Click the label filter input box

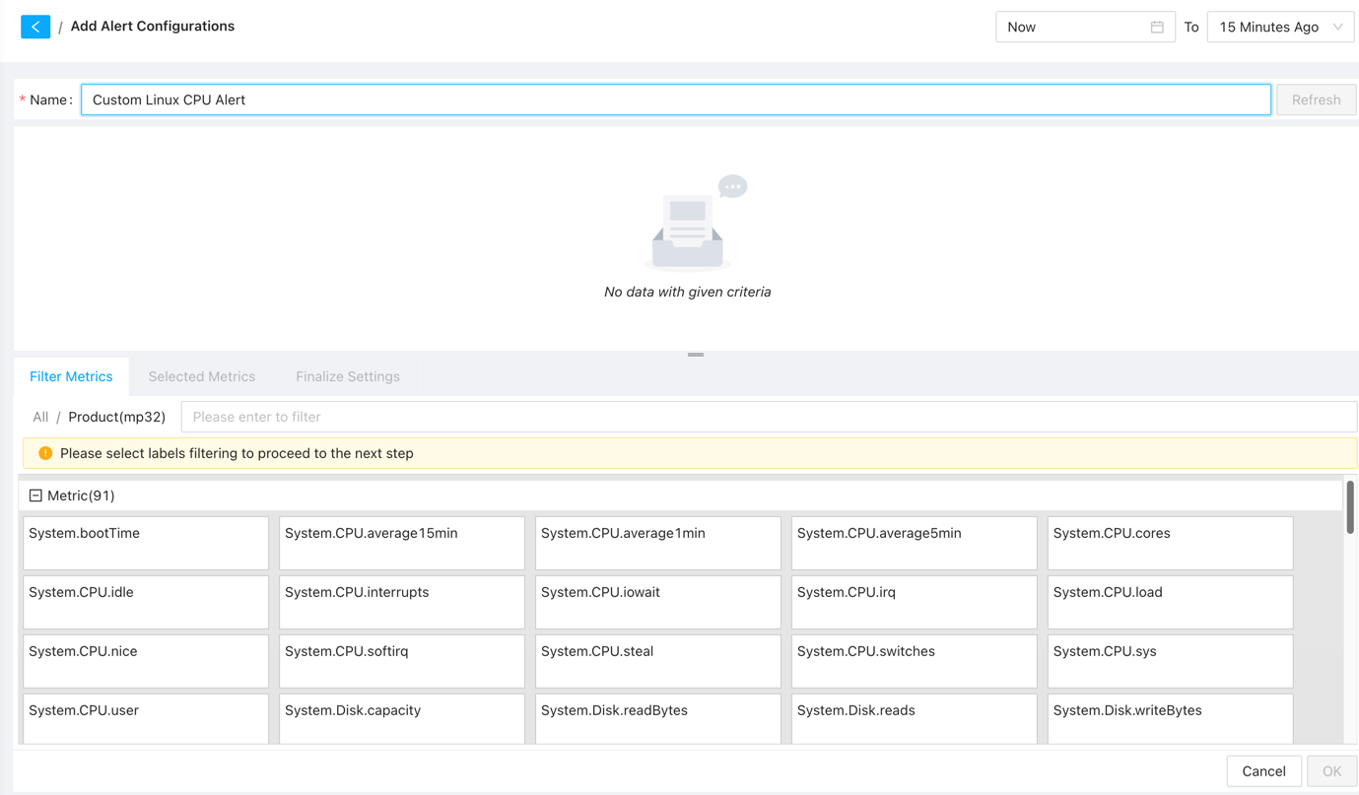click(769, 417)
